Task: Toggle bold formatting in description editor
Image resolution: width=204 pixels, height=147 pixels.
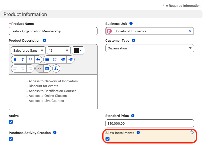Action: [x=15, y=59]
